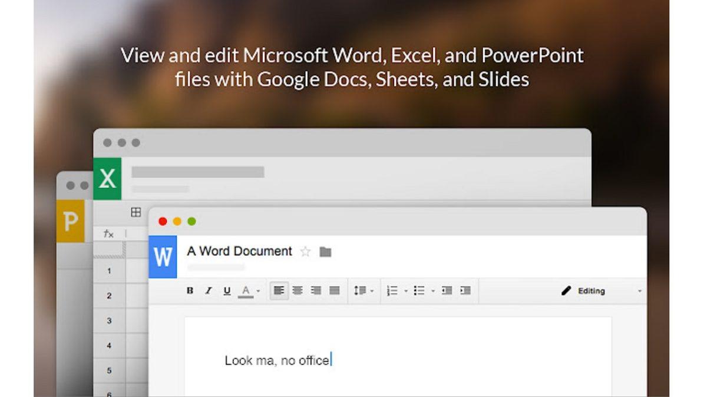Screen dimensions: 707x397
Task: Decrease the paragraph indent
Action: pos(447,290)
